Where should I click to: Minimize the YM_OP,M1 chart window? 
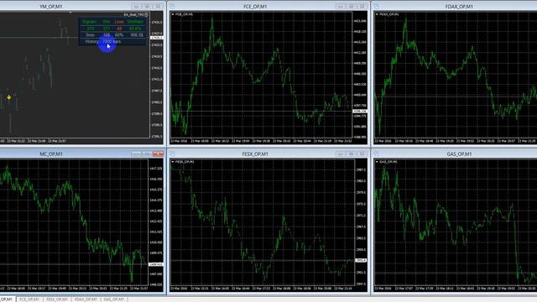coord(136,7)
